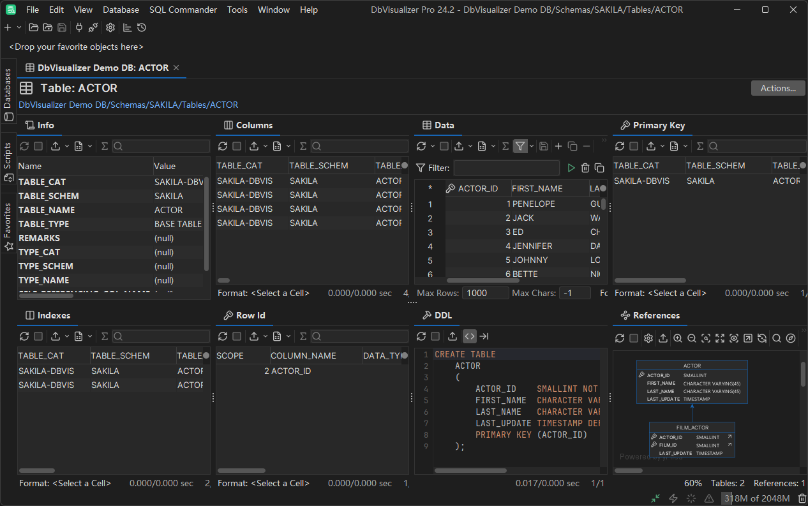Screen dimensions: 808x506
Task: Toggle the filter panel button in Data toolbar
Action: click(x=520, y=146)
